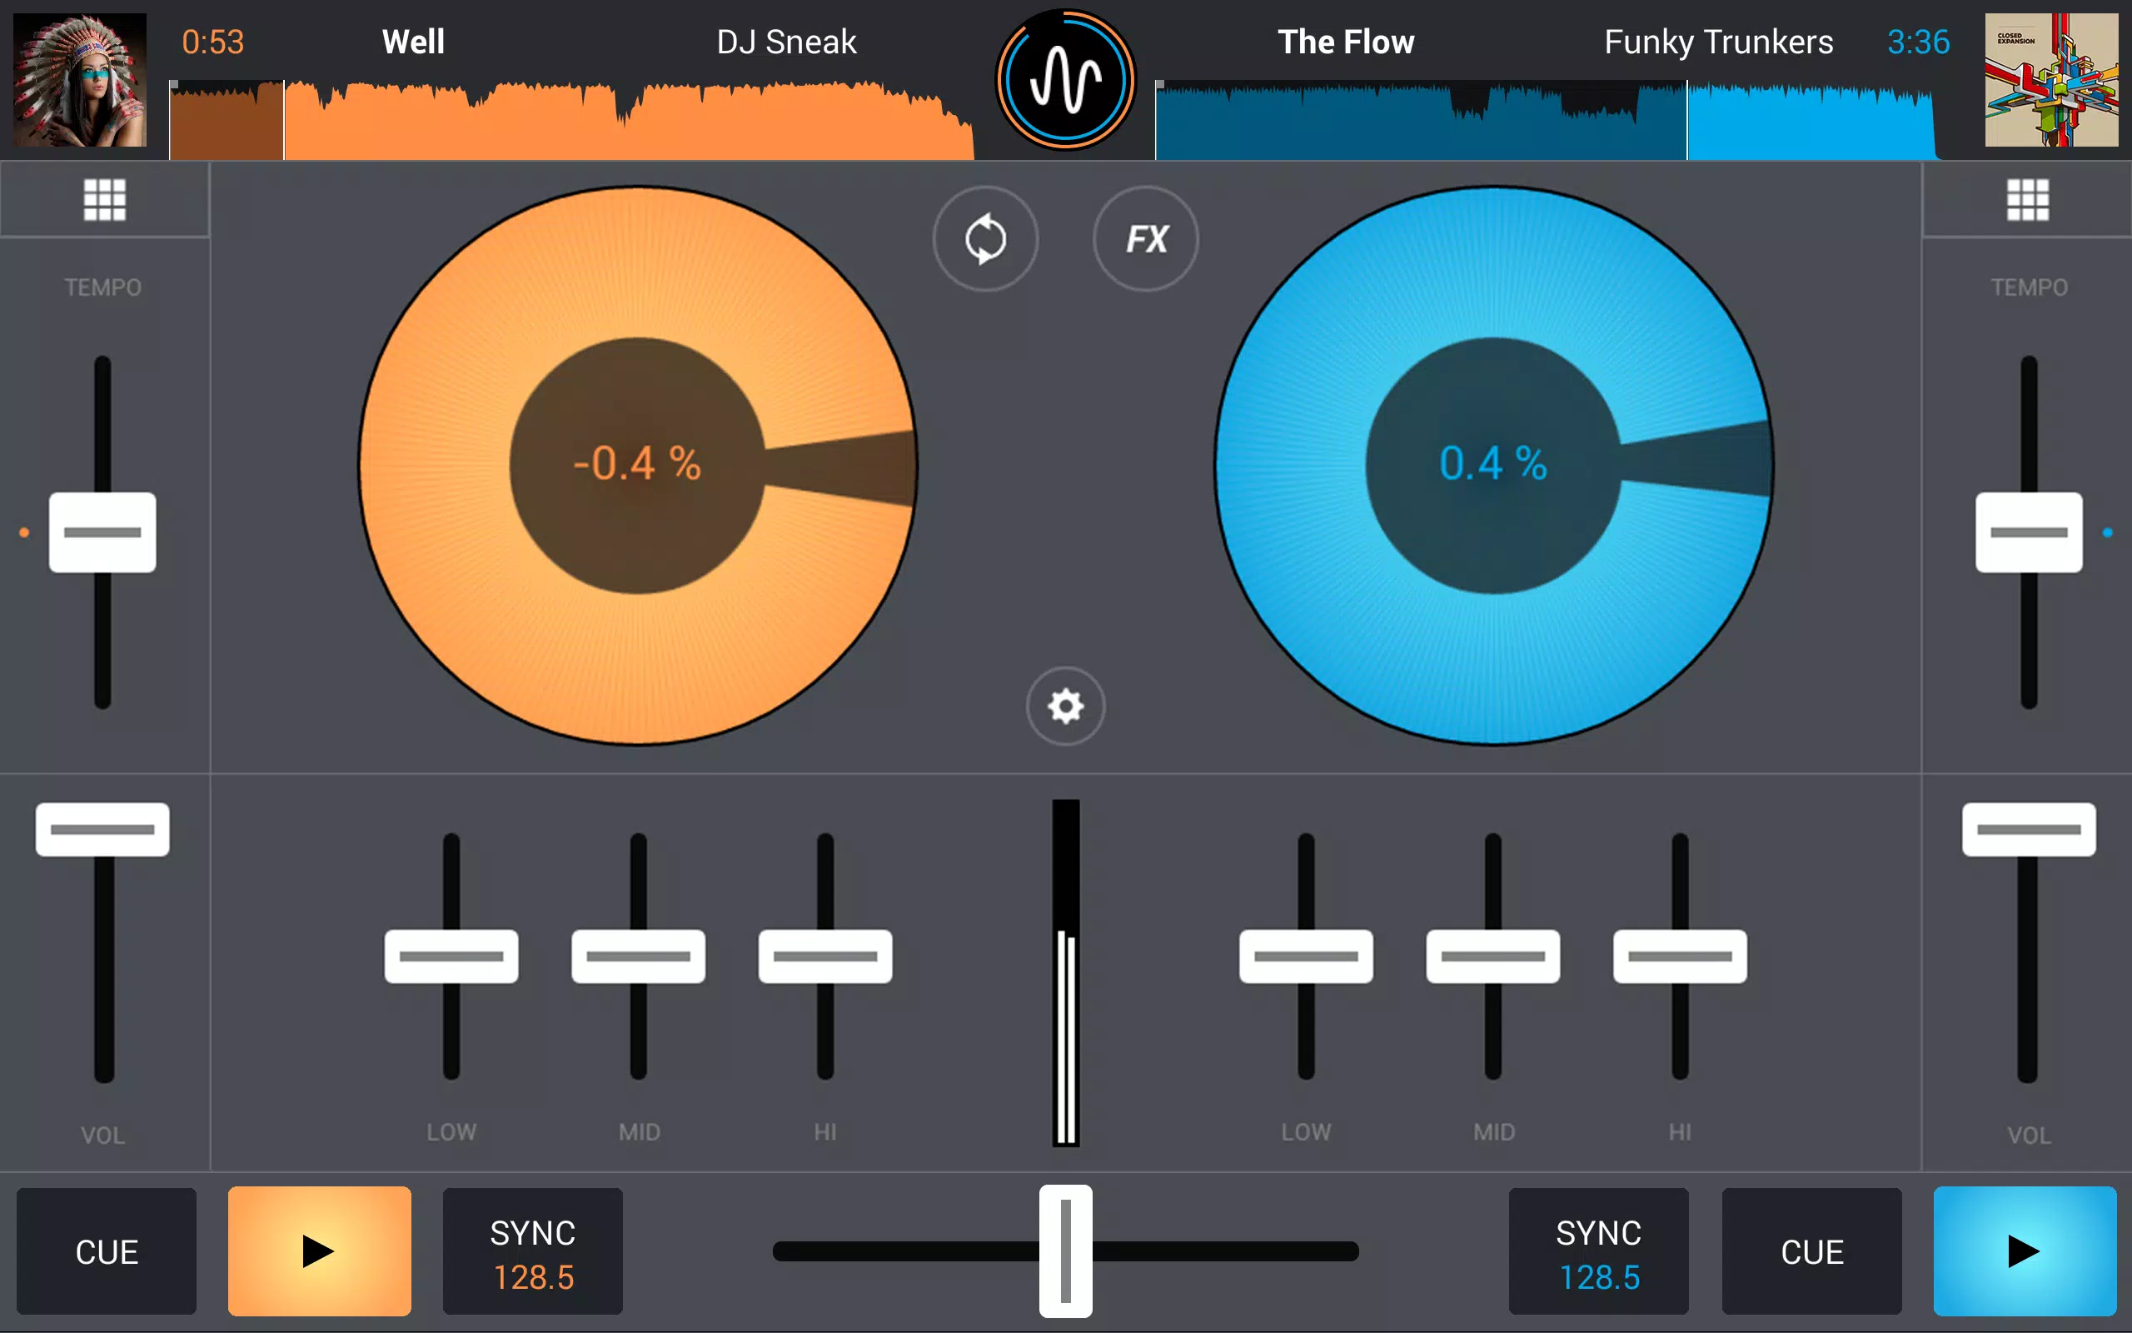The height and width of the screenshot is (1333, 2132).
Task: Click left deck grid view icon
Action: (x=104, y=200)
